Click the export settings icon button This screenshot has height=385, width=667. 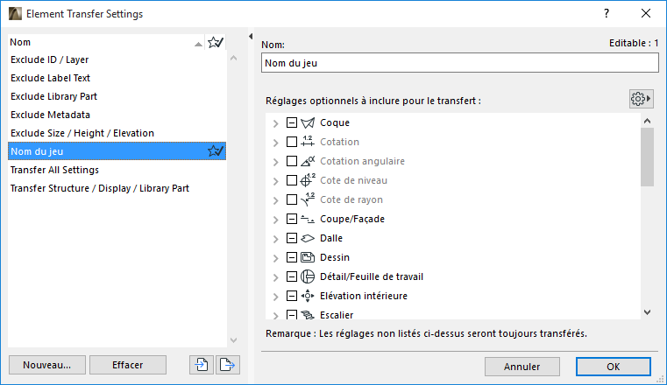tap(228, 365)
